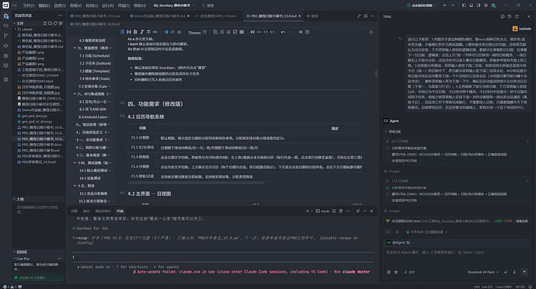This screenshot has height=289, width=536.
Task: Toggle the right sidebar layout icon
Action: point(479,5)
